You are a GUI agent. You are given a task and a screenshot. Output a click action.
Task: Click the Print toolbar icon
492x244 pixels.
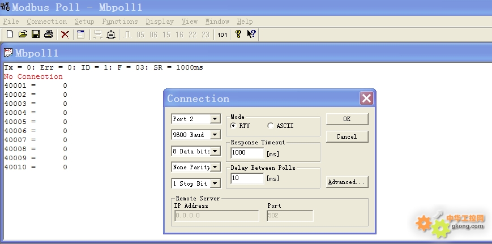(49, 34)
